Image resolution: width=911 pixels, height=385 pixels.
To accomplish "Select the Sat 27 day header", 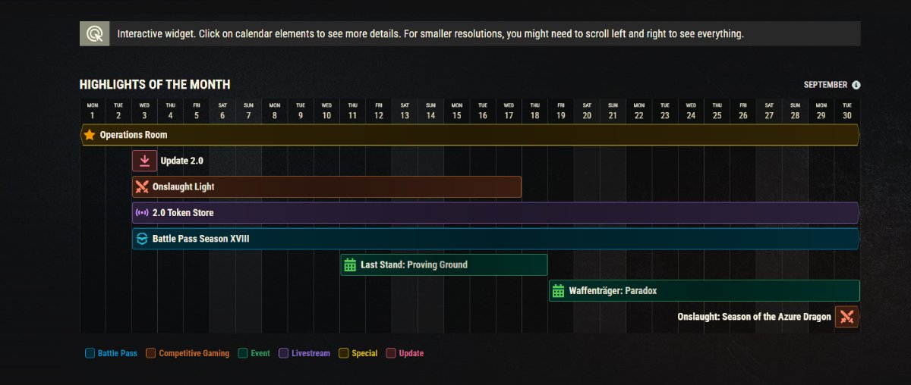I will coord(769,111).
